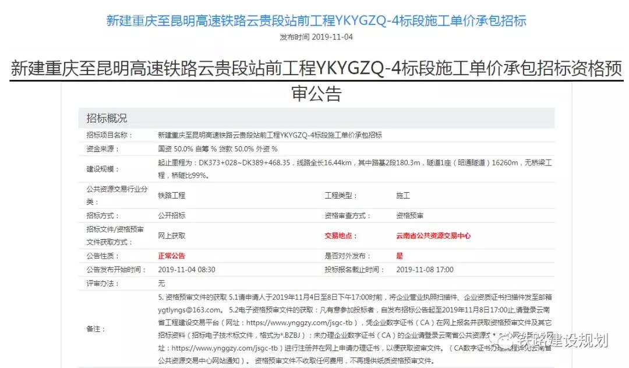Click the red 是 value for 是否对外发布
Screen dimensions: 629x368
400,256
